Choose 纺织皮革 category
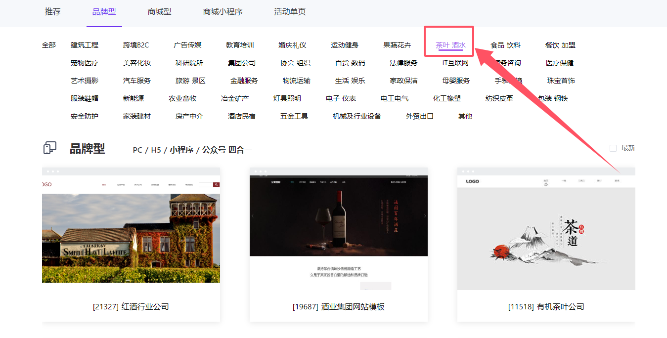Viewport: 667px width, 338px height. pyautogui.click(x=499, y=98)
